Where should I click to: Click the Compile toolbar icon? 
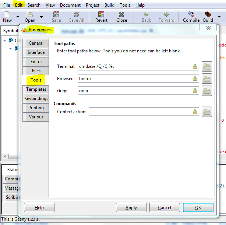191,14
